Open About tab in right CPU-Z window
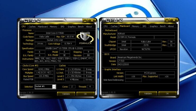The width and height of the screenshot is (196, 111). (171, 26)
